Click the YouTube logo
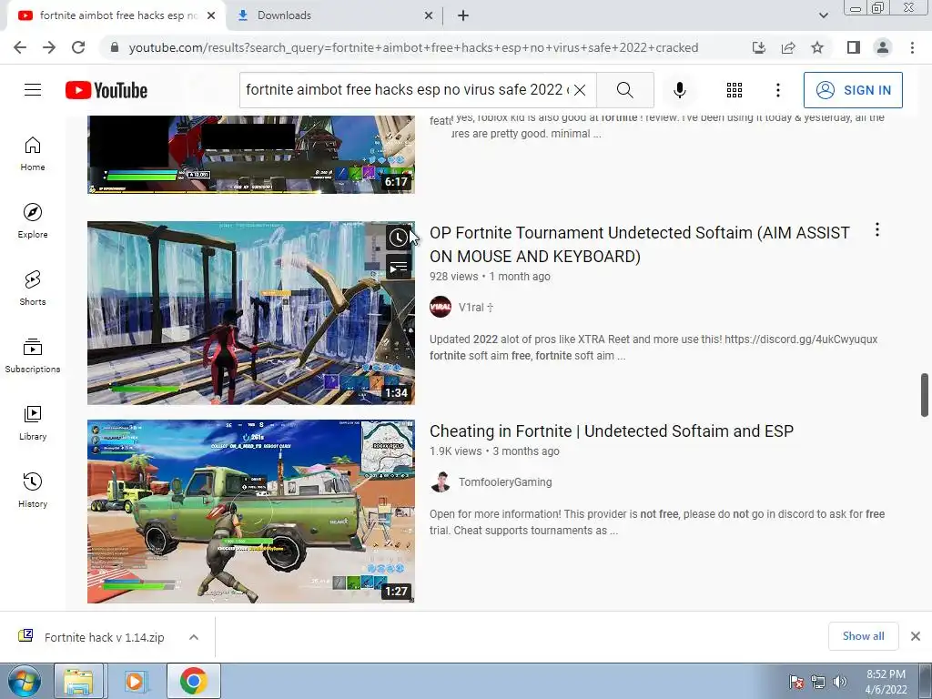932x699 pixels. tap(106, 90)
